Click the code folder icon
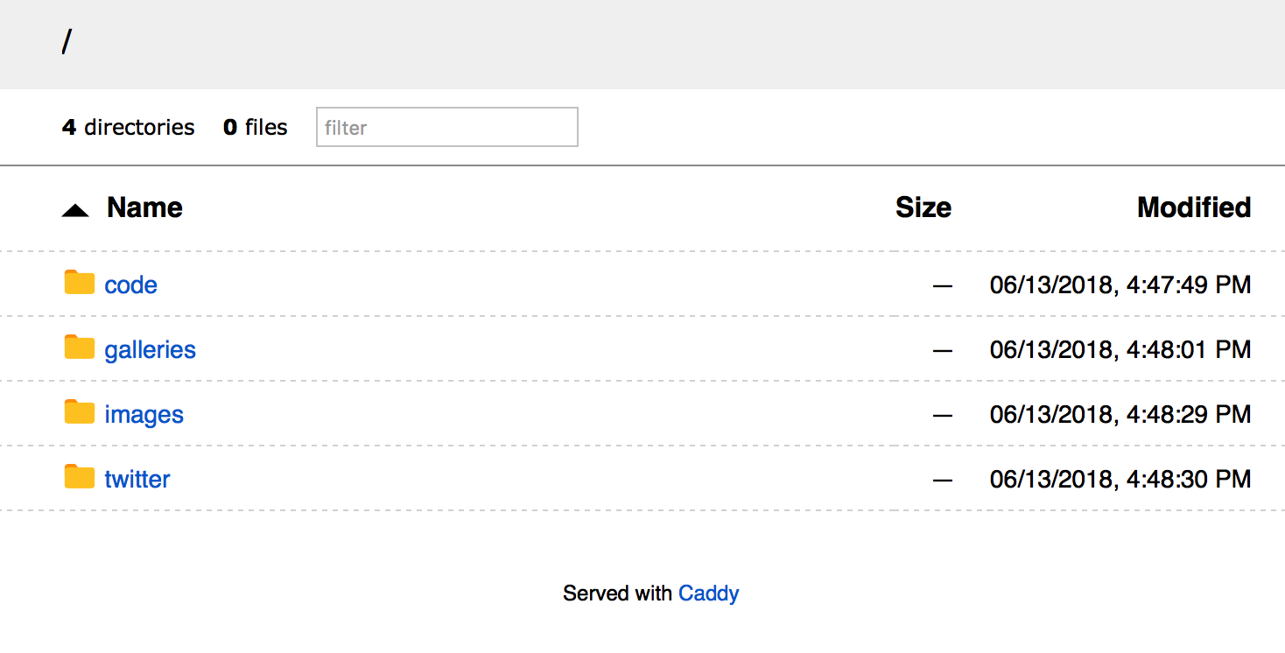Viewport: 1285px width, 653px height. [80, 283]
